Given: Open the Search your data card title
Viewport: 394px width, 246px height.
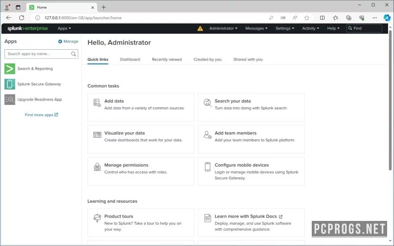Looking at the screenshot, I should pos(232,101).
